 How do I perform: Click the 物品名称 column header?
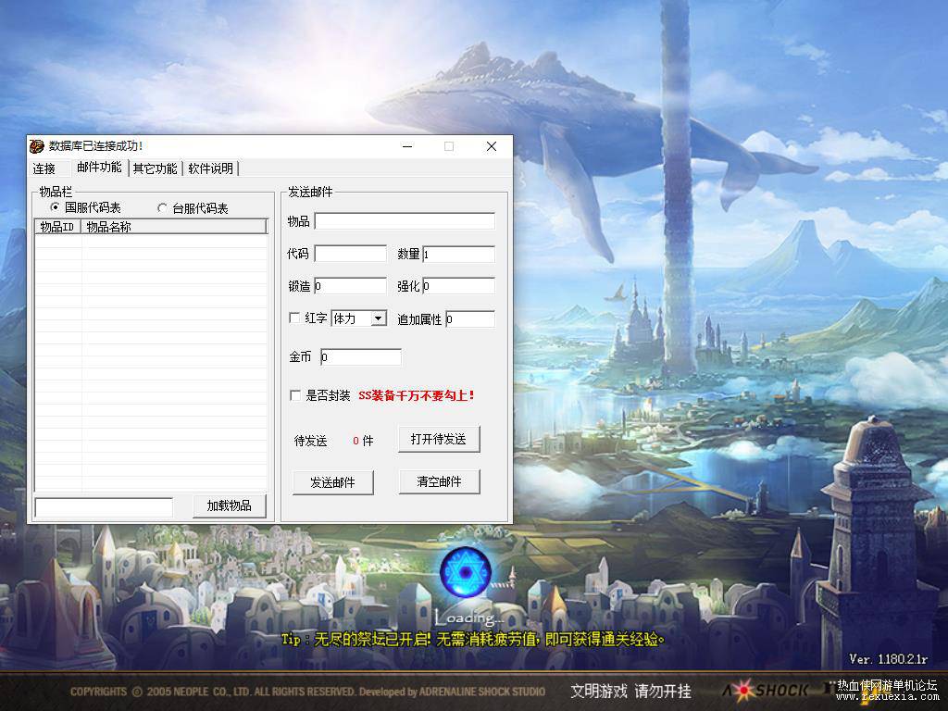tap(174, 227)
